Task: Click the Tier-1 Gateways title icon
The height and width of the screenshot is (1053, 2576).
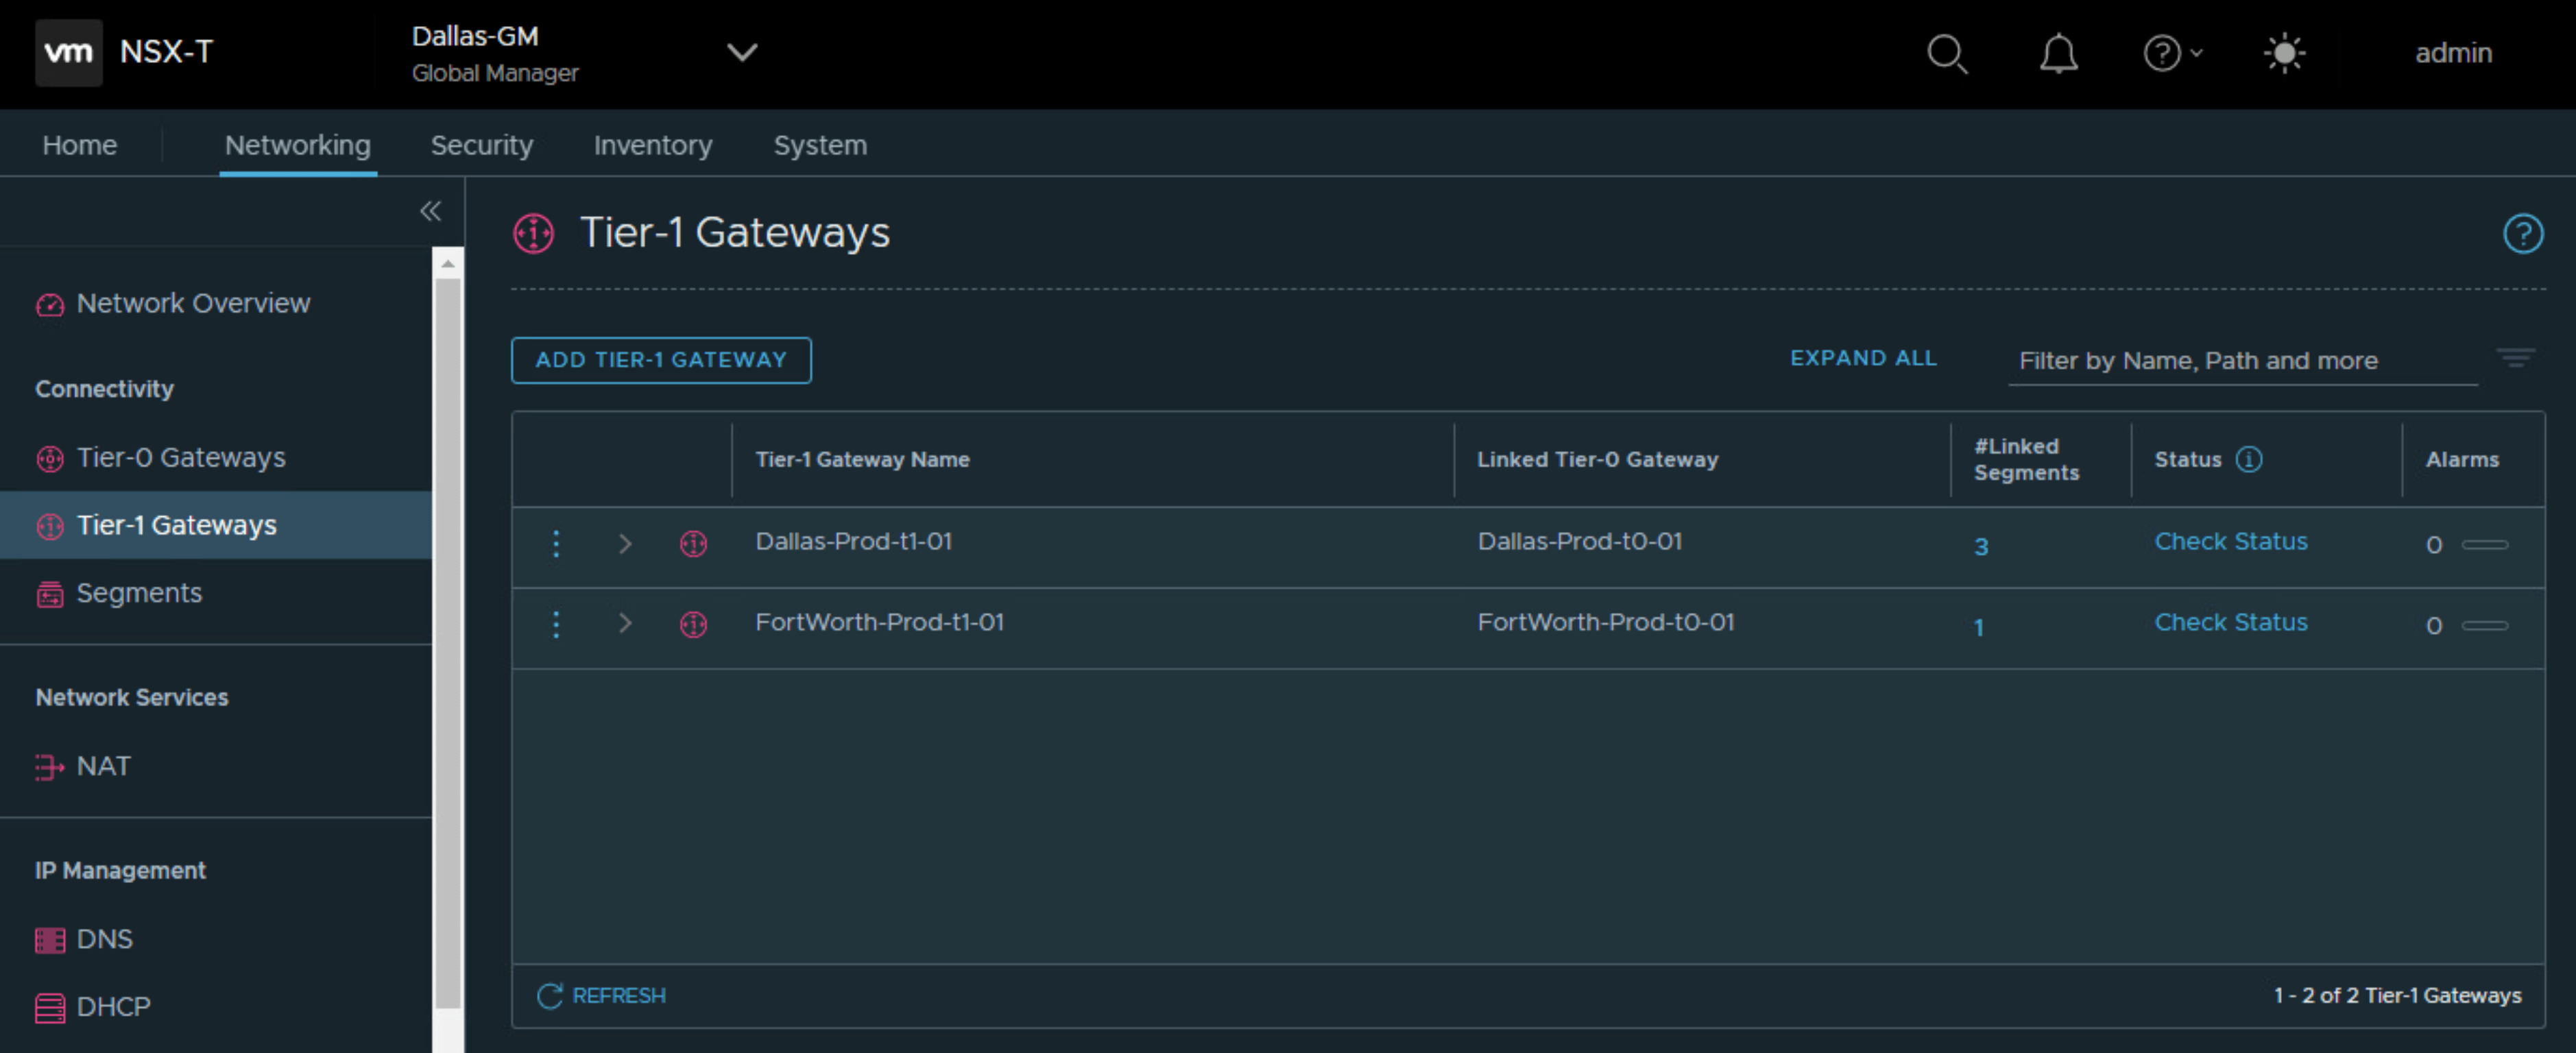Action: [x=533, y=233]
